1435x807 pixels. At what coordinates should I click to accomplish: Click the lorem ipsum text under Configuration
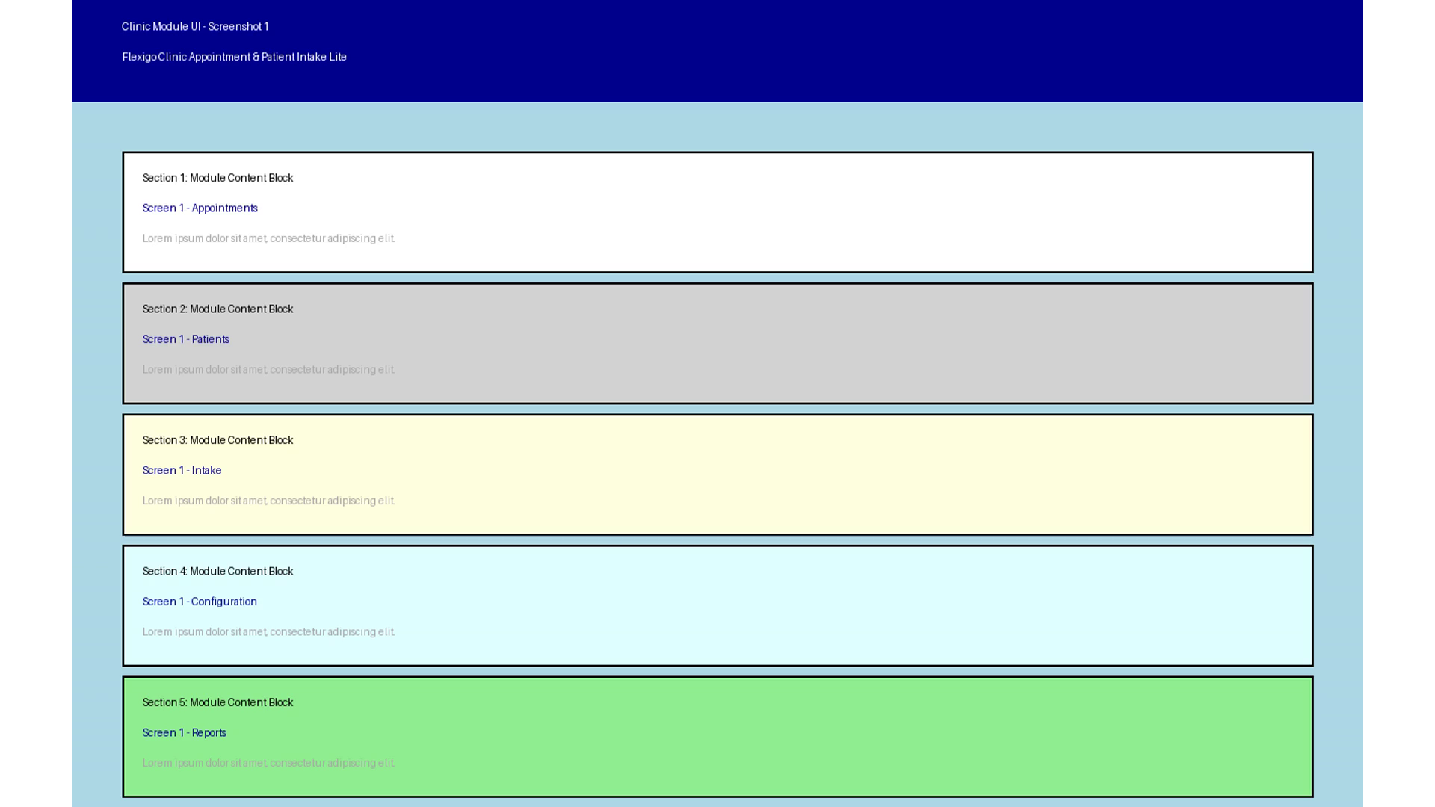(268, 632)
